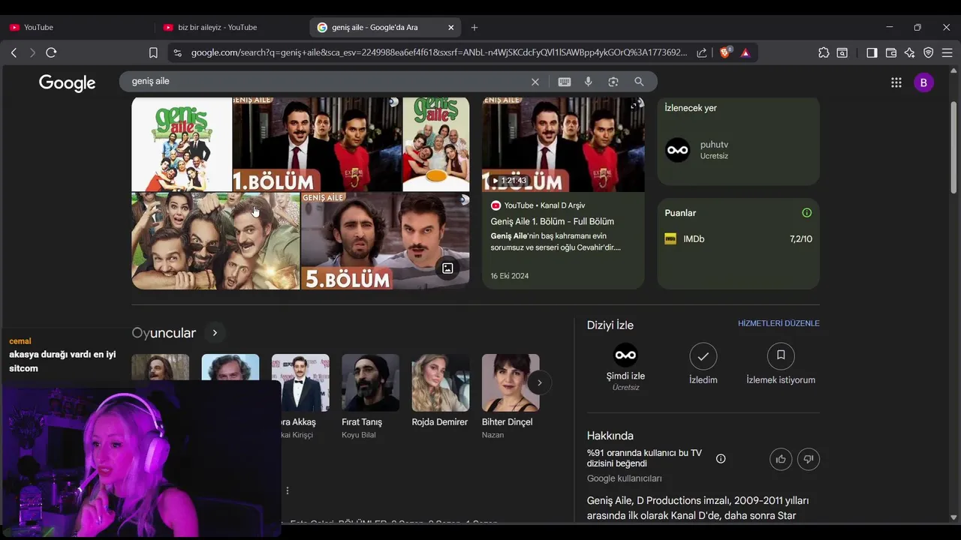961x540 pixels.
Task: Open the Brave VPN shield icon in toolbar
Action: tap(929, 52)
